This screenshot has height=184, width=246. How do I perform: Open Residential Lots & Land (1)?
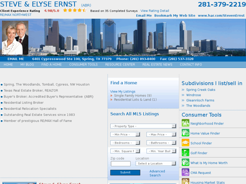135,100
